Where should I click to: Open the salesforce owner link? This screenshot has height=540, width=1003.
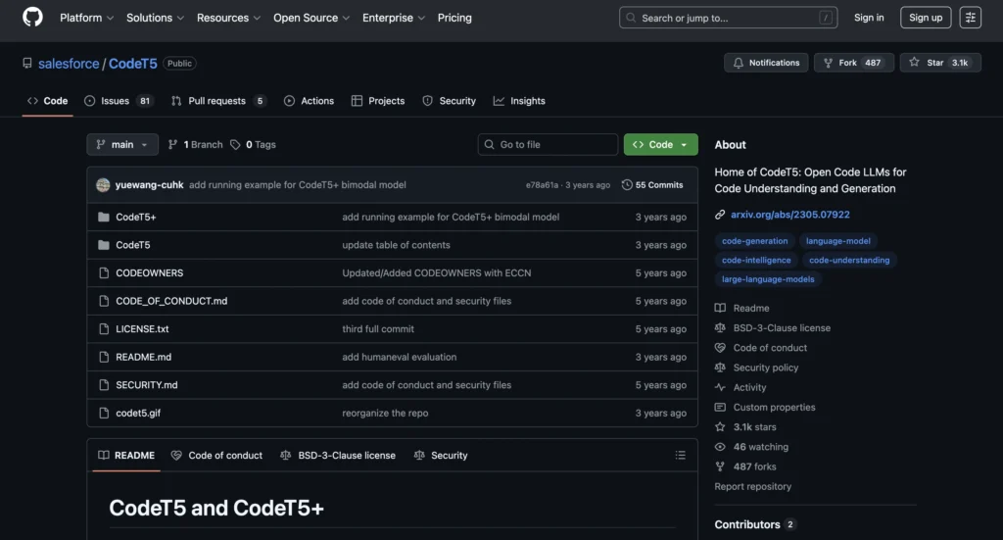pyautogui.click(x=69, y=64)
